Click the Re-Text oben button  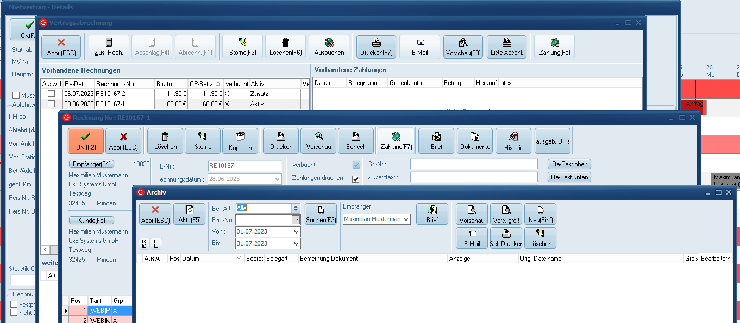tap(569, 164)
